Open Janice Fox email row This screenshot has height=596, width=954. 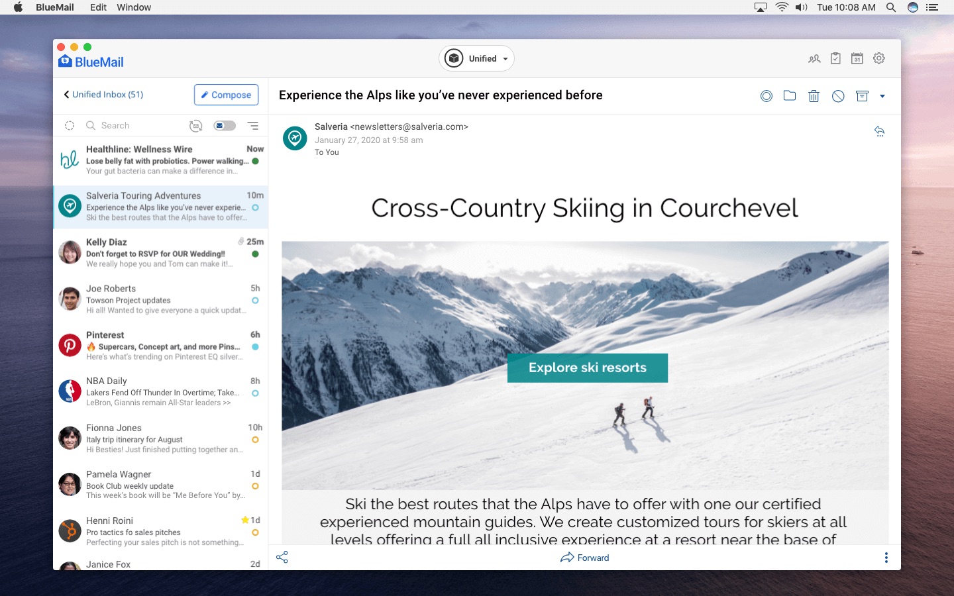(161, 564)
